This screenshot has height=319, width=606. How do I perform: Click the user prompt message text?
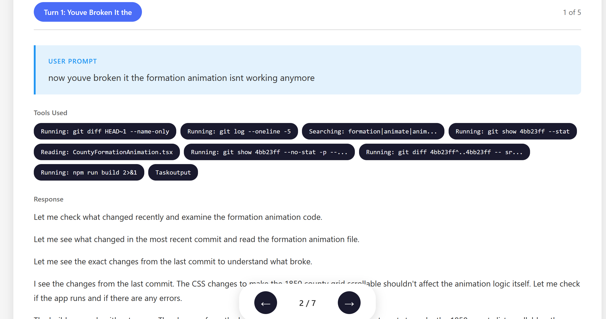(181, 78)
